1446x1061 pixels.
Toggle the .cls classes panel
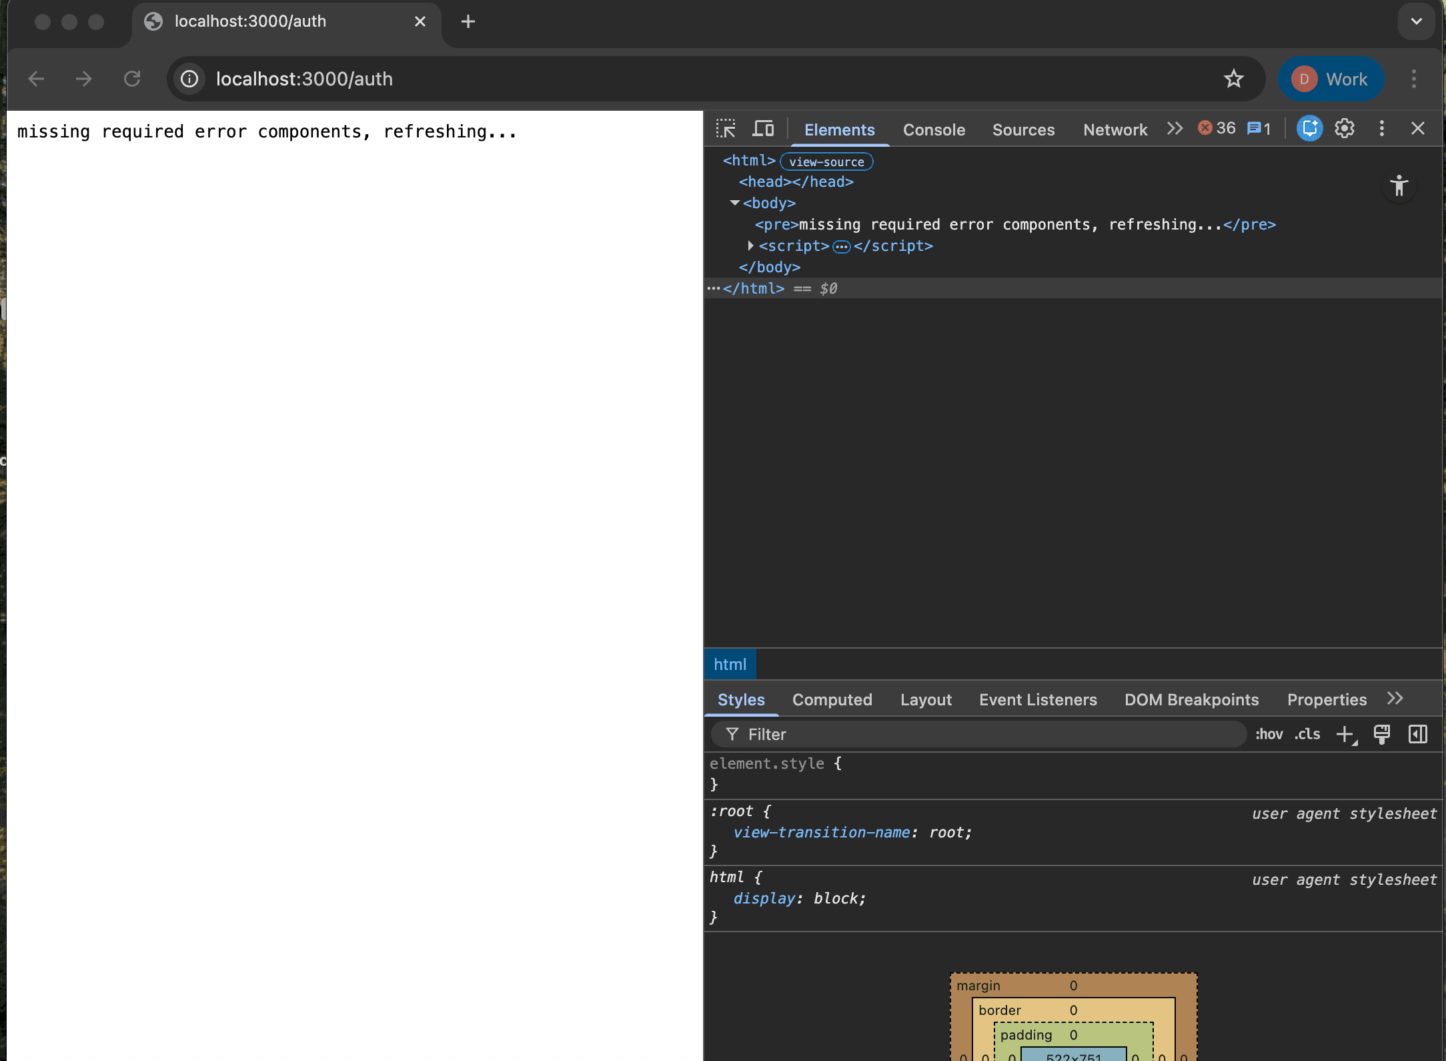click(1307, 734)
